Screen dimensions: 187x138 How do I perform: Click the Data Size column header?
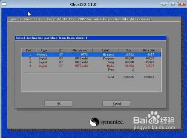(x=149, y=50)
